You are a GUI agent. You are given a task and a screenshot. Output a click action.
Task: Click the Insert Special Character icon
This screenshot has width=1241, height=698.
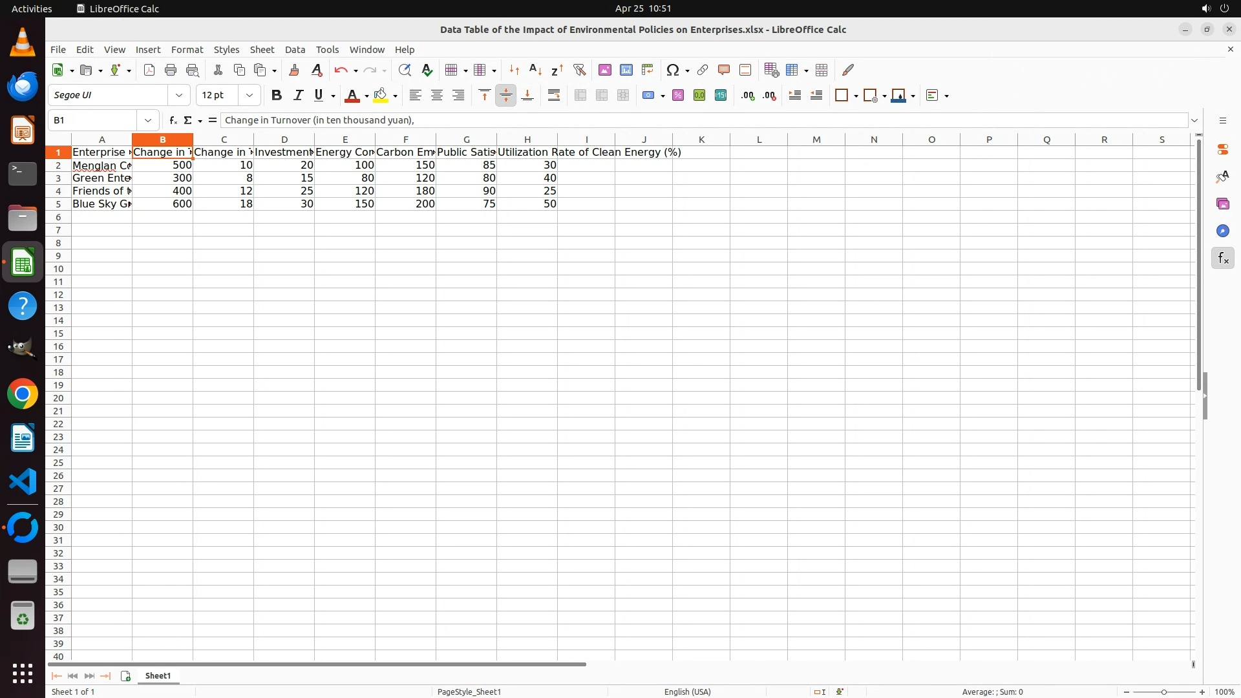click(672, 70)
